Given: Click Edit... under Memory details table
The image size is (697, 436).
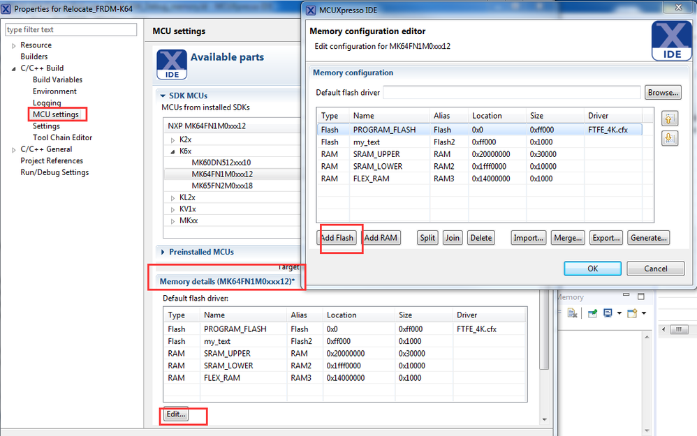Looking at the screenshot, I should tap(176, 414).
